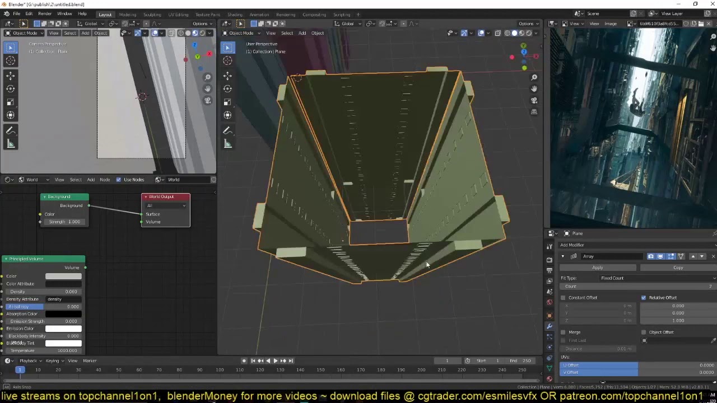Enable the Merge checkbox
The height and width of the screenshot is (403, 717).
point(563,332)
